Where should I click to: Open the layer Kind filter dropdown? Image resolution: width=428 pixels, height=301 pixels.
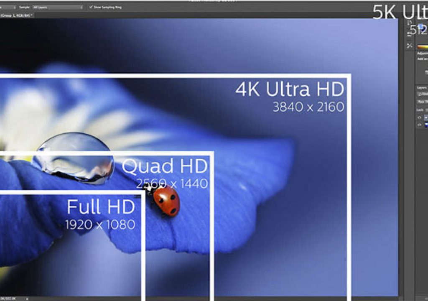coord(423,94)
